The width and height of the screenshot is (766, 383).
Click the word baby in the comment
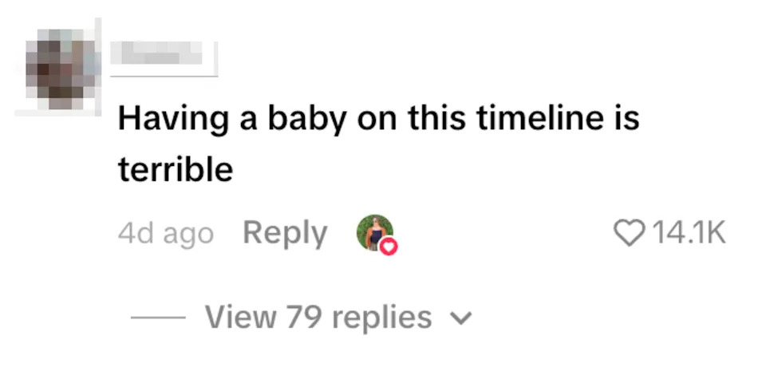click(x=306, y=119)
